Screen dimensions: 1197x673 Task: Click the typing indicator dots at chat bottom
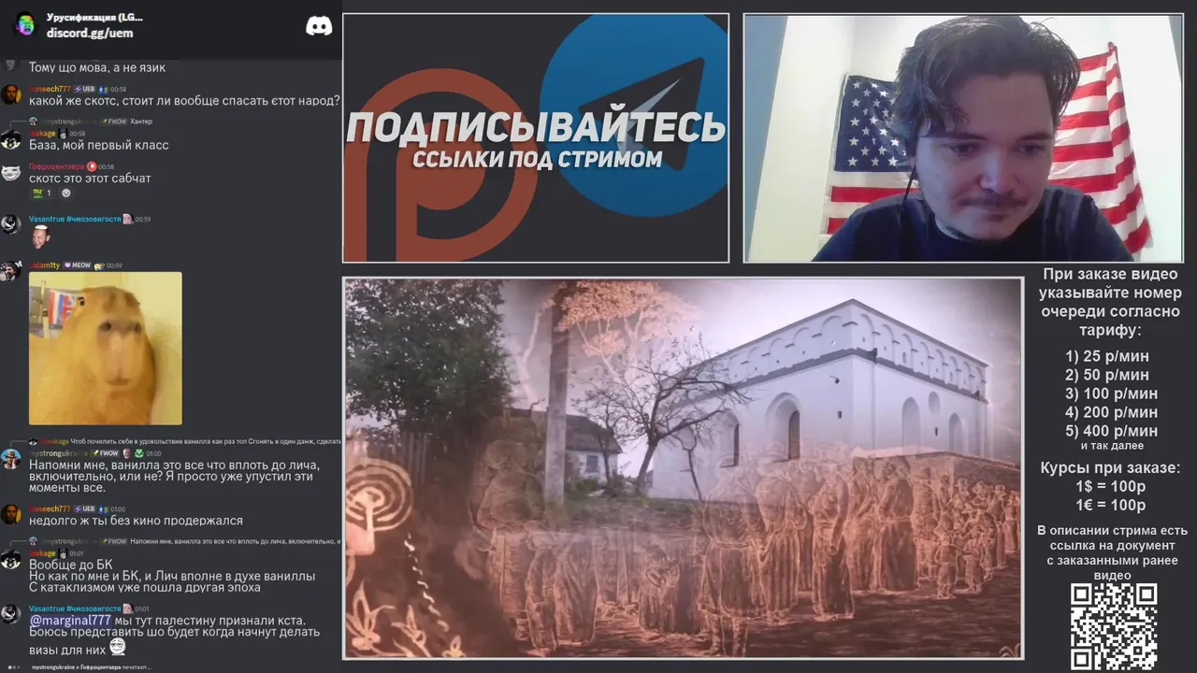coord(14,667)
